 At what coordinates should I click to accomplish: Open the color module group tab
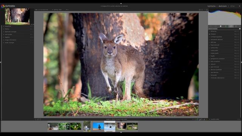[x=226, y=26]
